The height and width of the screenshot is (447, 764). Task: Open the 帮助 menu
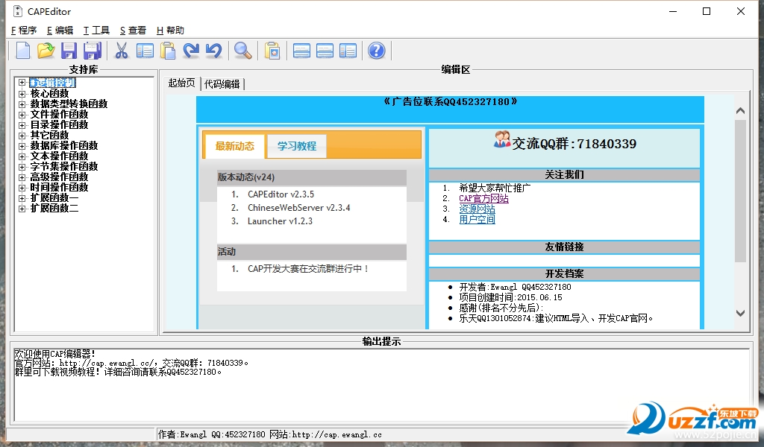[171, 30]
